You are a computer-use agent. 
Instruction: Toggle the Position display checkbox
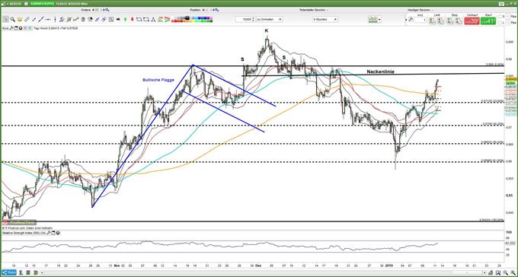click(x=206, y=10)
